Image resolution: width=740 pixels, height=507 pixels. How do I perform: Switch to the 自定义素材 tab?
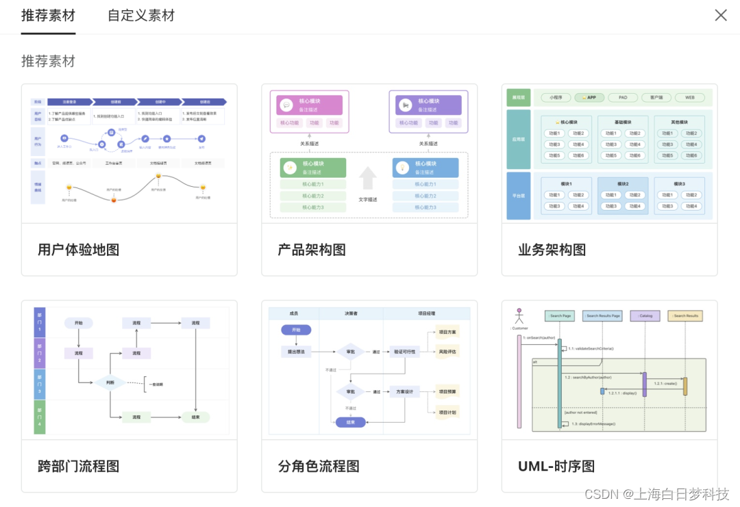click(140, 15)
